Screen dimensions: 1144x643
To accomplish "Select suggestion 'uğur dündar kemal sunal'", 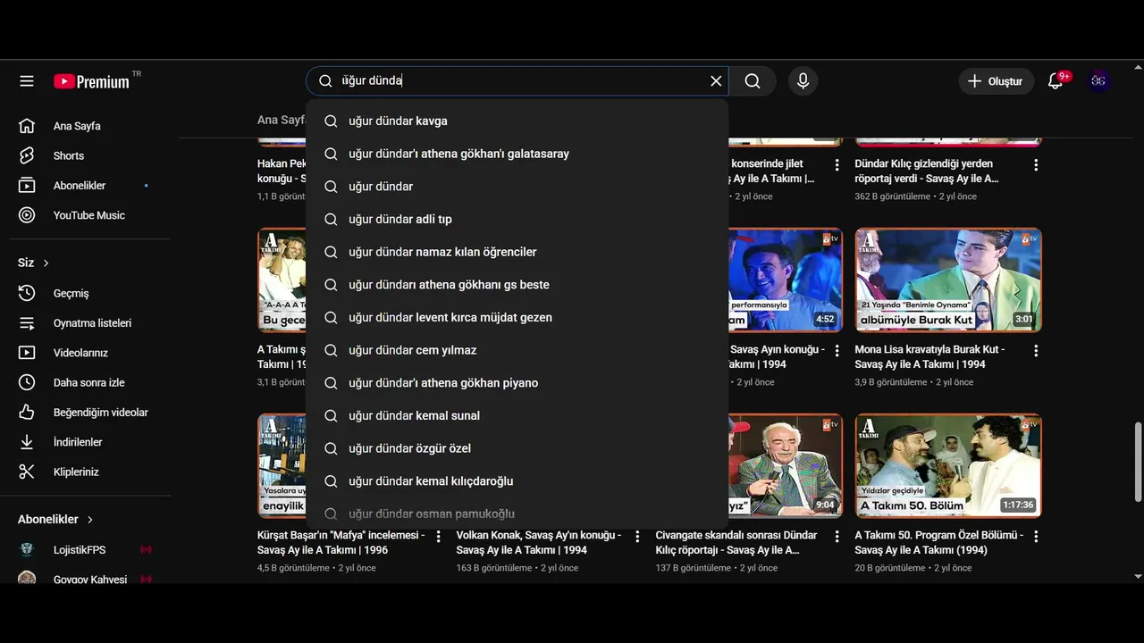I will [x=517, y=415].
